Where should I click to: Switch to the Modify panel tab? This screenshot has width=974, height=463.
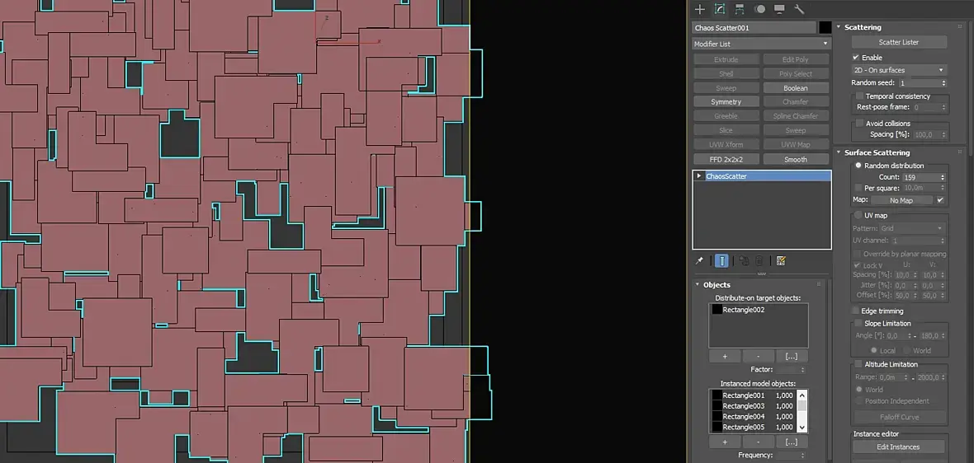click(720, 9)
